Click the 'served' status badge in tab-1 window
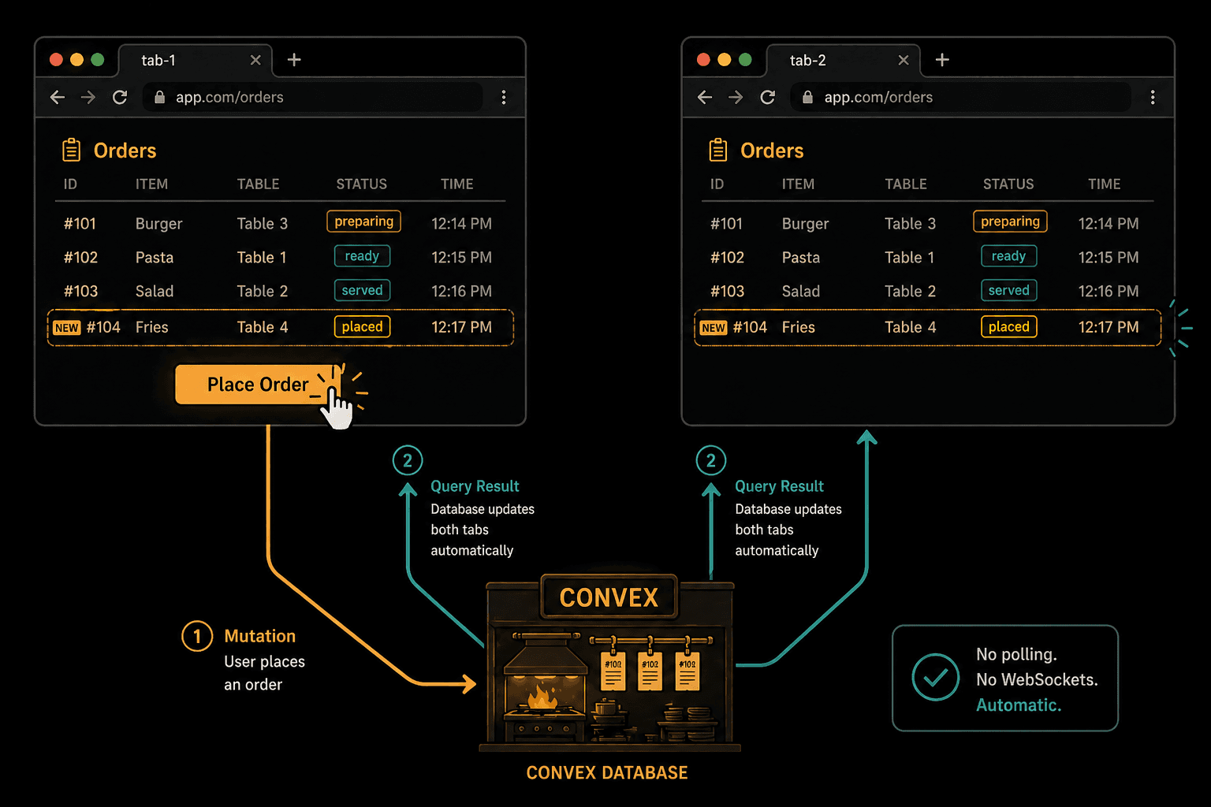 [362, 290]
